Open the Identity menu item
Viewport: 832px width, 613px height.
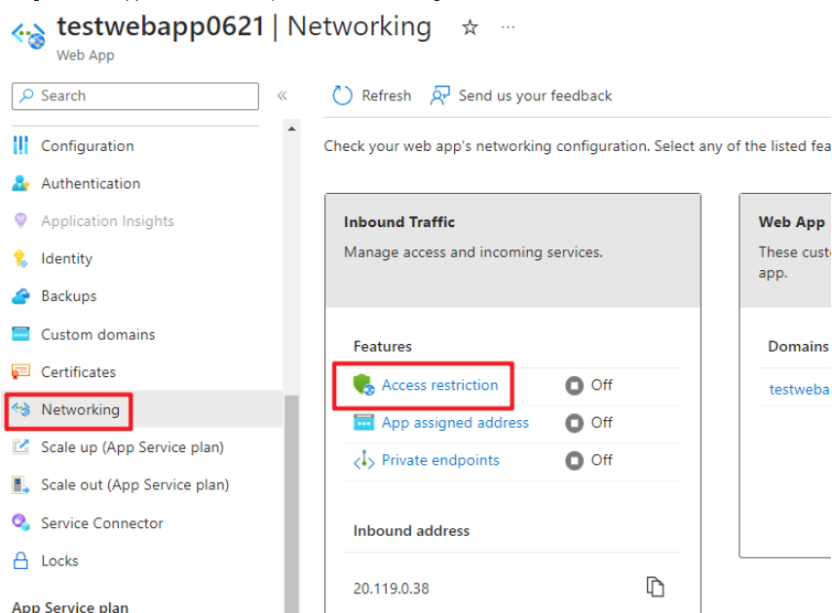pyautogui.click(x=67, y=258)
